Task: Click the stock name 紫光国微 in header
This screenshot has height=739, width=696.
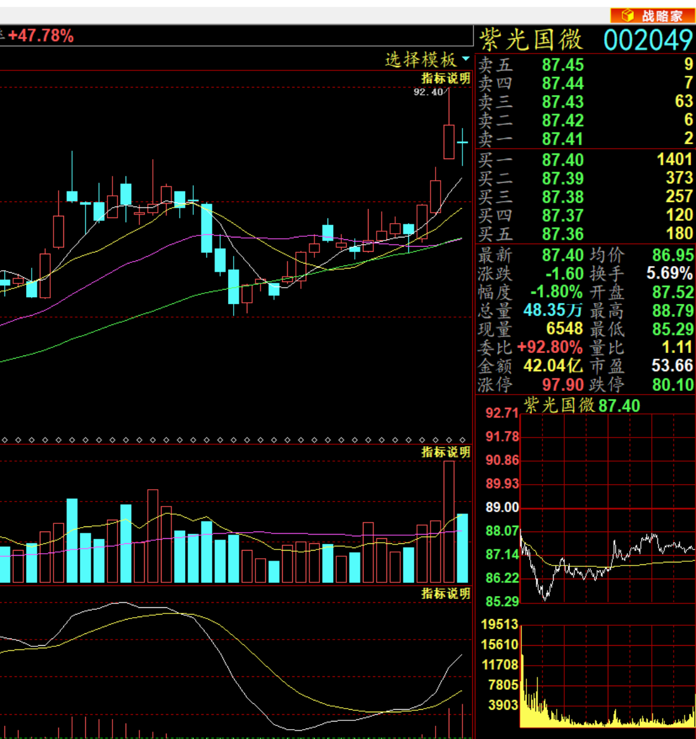Action: click(531, 40)
